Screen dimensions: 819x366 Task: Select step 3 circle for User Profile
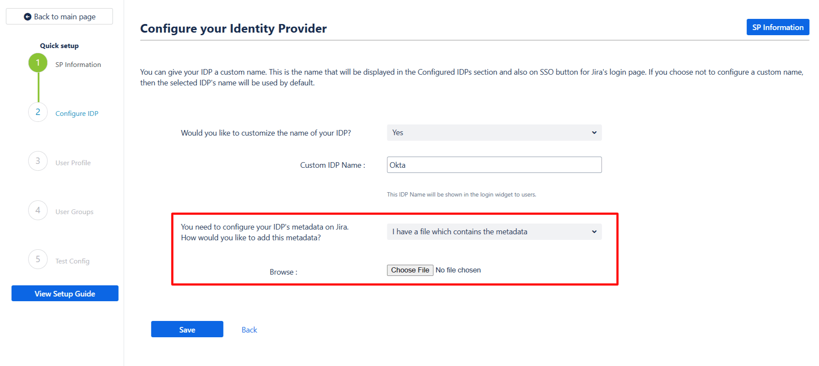38,161
